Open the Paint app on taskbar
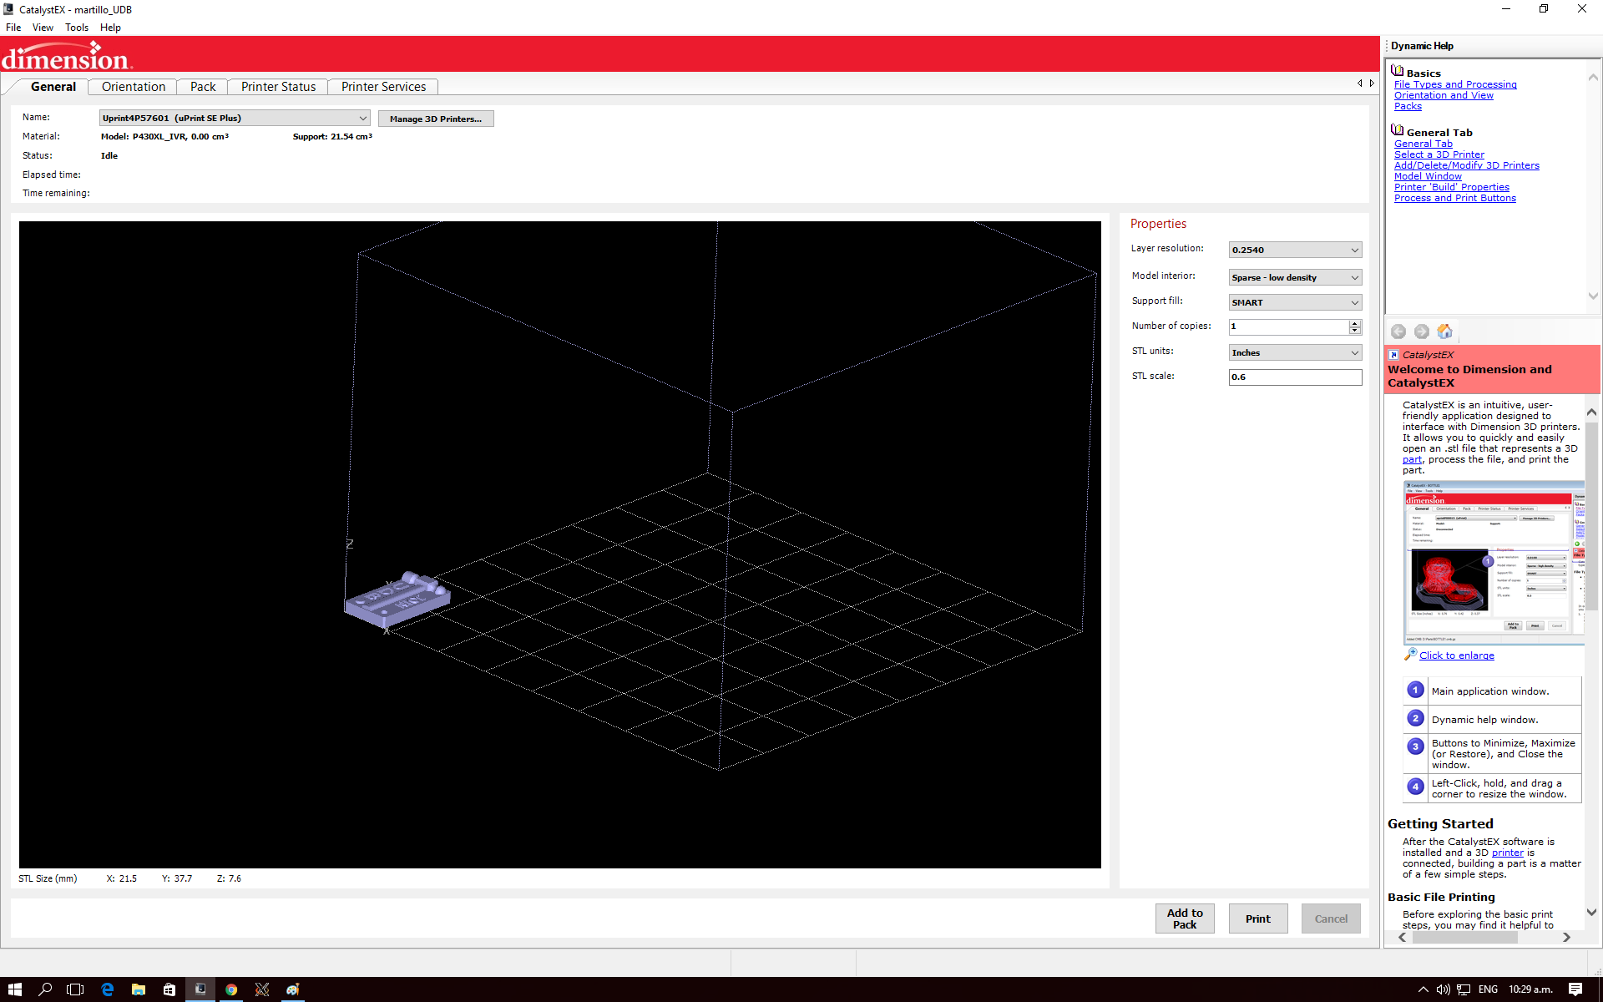The width and height of the screenshot is (1603, 1002). (x=293, y=989)
